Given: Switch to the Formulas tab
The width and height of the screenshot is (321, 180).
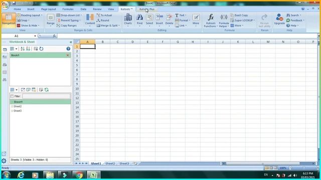Looking at the screenshot, I should [x=68, y=9].
